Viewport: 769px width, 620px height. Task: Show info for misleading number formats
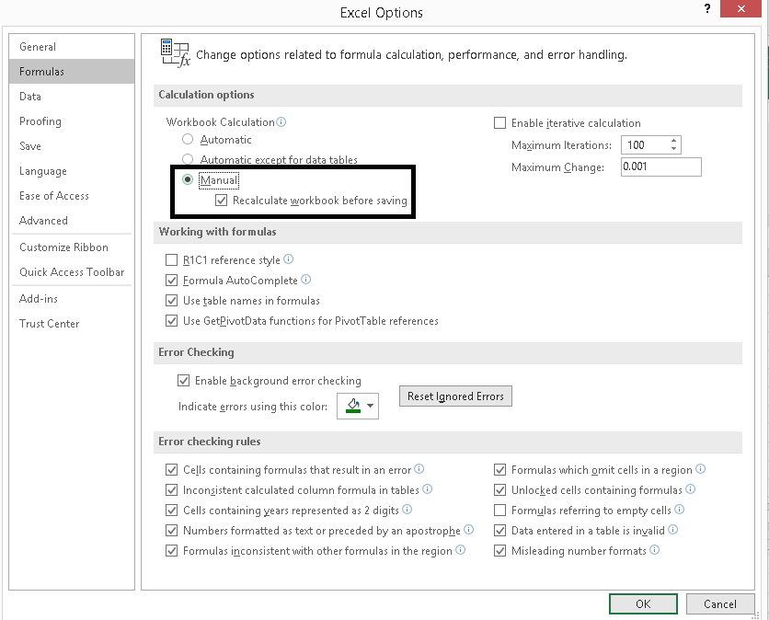654,550
